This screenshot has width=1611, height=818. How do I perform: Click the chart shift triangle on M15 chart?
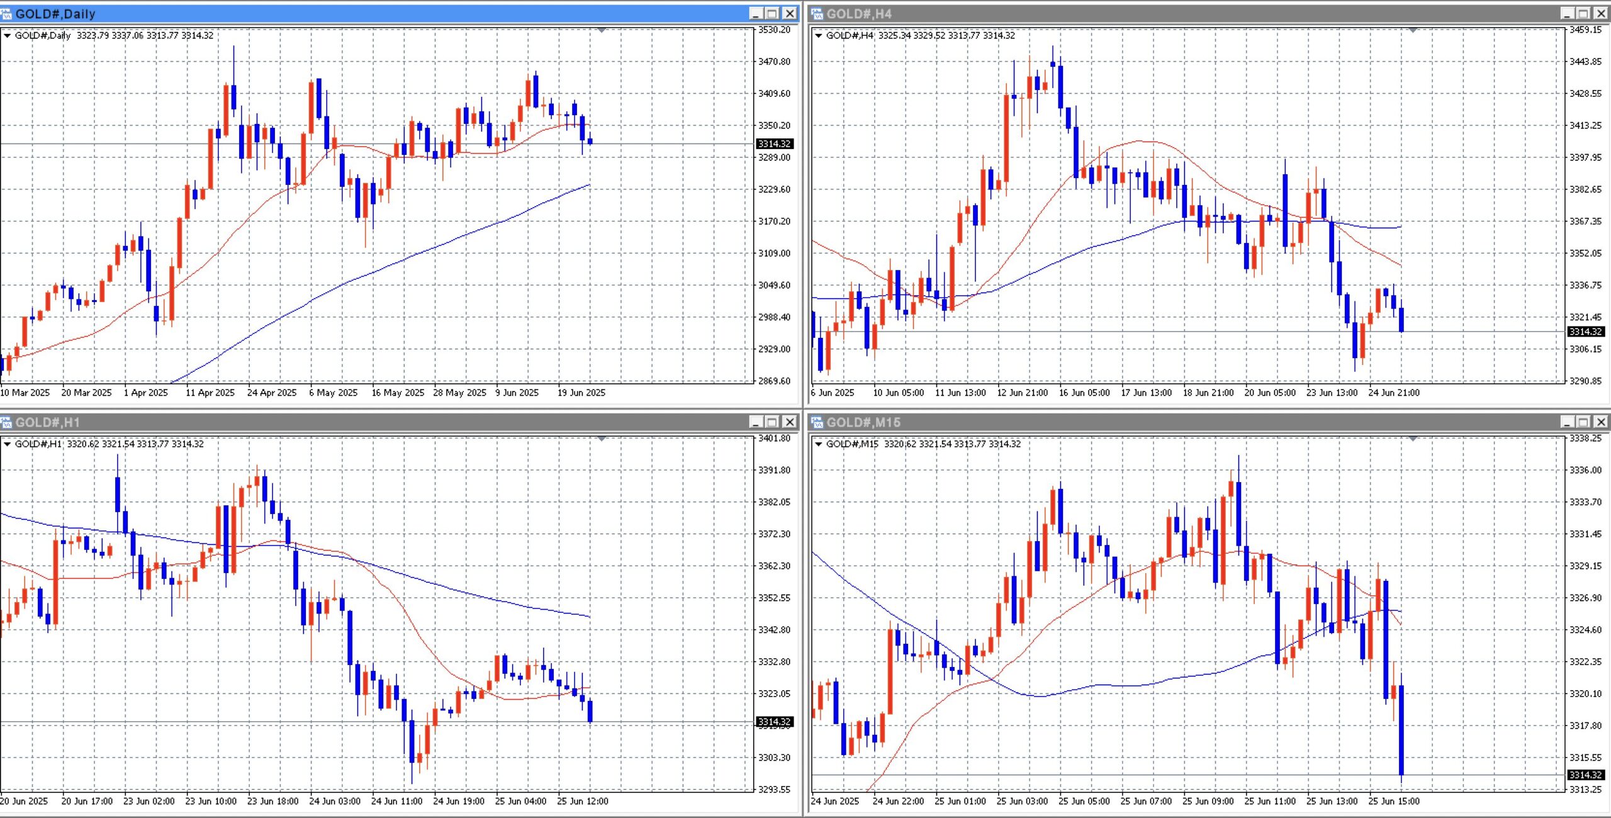pyautogui.click(x=1413, y=439)
